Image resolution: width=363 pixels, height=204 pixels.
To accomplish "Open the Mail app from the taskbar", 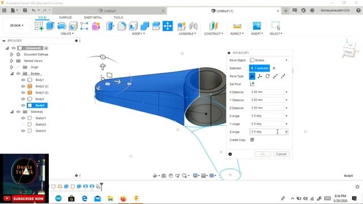I will pyautogui.click(x=98, y=198).
